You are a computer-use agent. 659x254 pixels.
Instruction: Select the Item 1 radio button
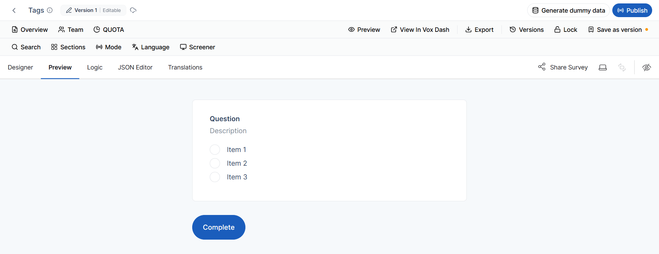tap(215, 150)
